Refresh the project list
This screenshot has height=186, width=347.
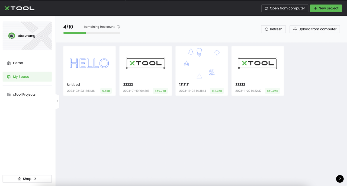[x=273, y=29]
